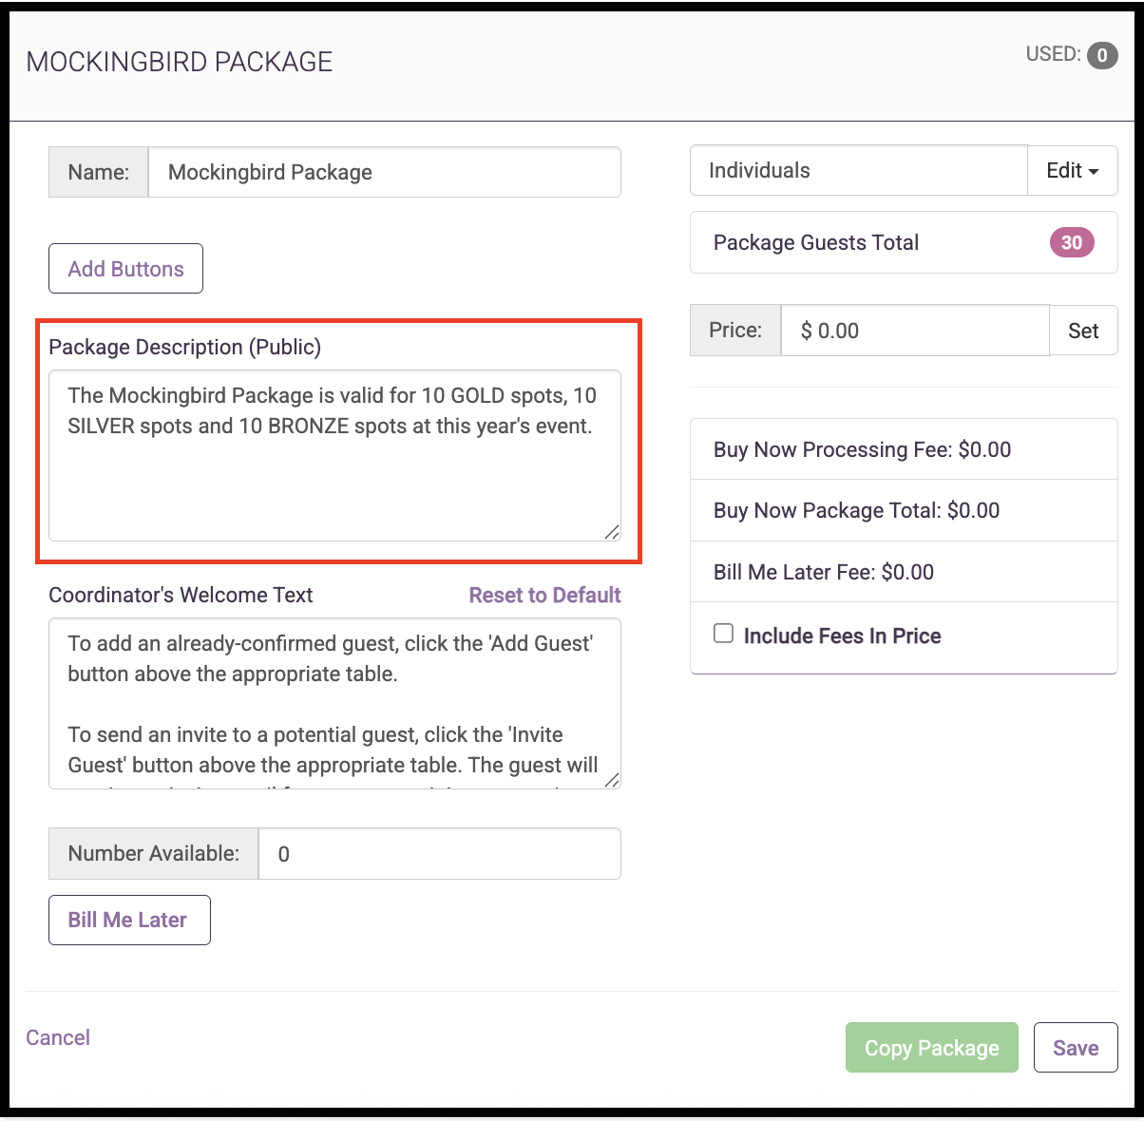Click the USED count badge
This screenshot has width=1144, height=1121.
(x=1102, y=55)
